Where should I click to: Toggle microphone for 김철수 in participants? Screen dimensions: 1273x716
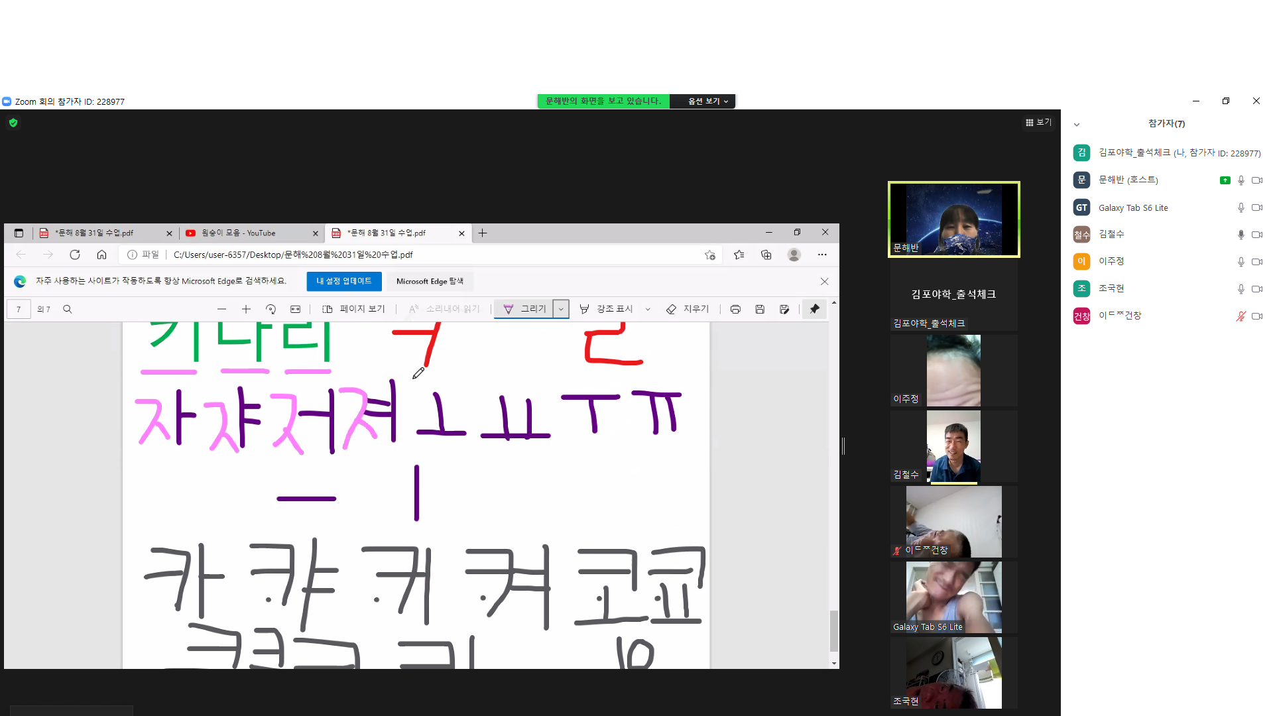click(x=1241, y=235)
